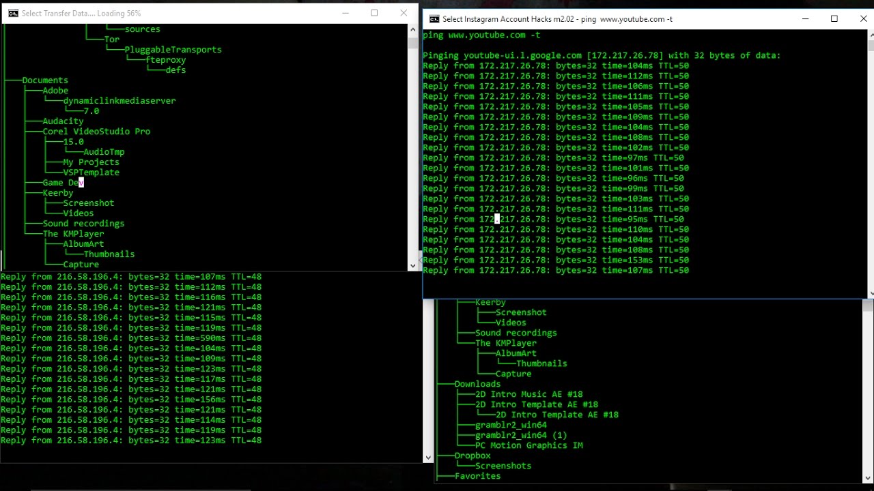The width and height of the screenshot is (874, 491).
Task: Click 'Sound recordings' in Transfer Data window
Action: point(83,224)
